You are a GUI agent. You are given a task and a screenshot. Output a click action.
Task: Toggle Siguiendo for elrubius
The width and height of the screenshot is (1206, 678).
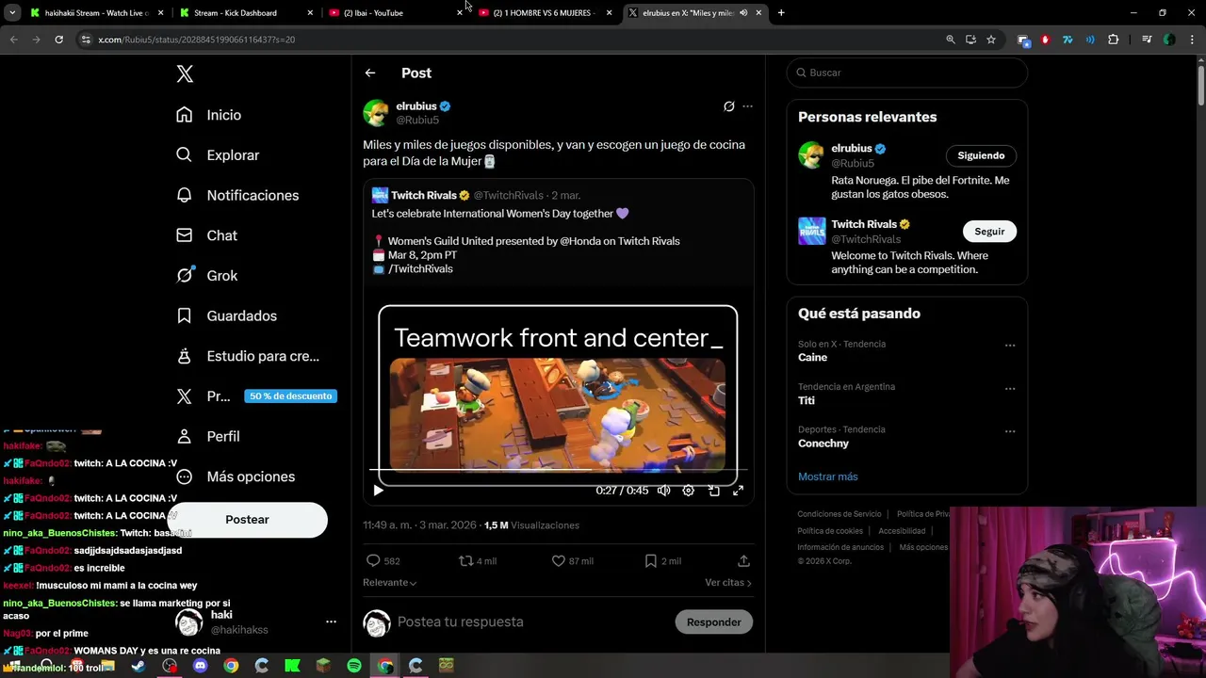pyautogui.click(x=981, y=155)
